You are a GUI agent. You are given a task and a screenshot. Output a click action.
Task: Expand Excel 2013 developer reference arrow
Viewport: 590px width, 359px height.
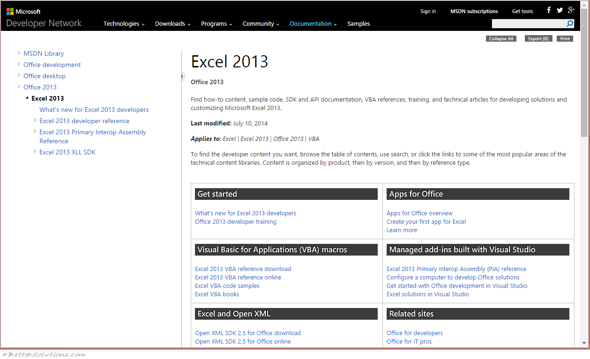pyautogui.click(x=35, y=120)
